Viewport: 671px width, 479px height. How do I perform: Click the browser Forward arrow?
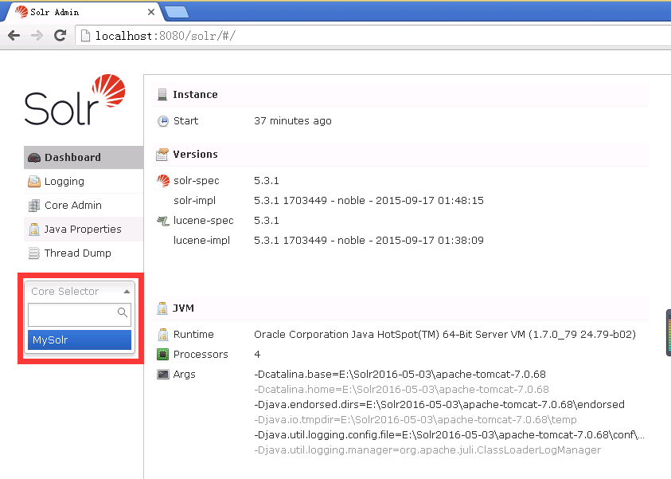tap(37, 36)
